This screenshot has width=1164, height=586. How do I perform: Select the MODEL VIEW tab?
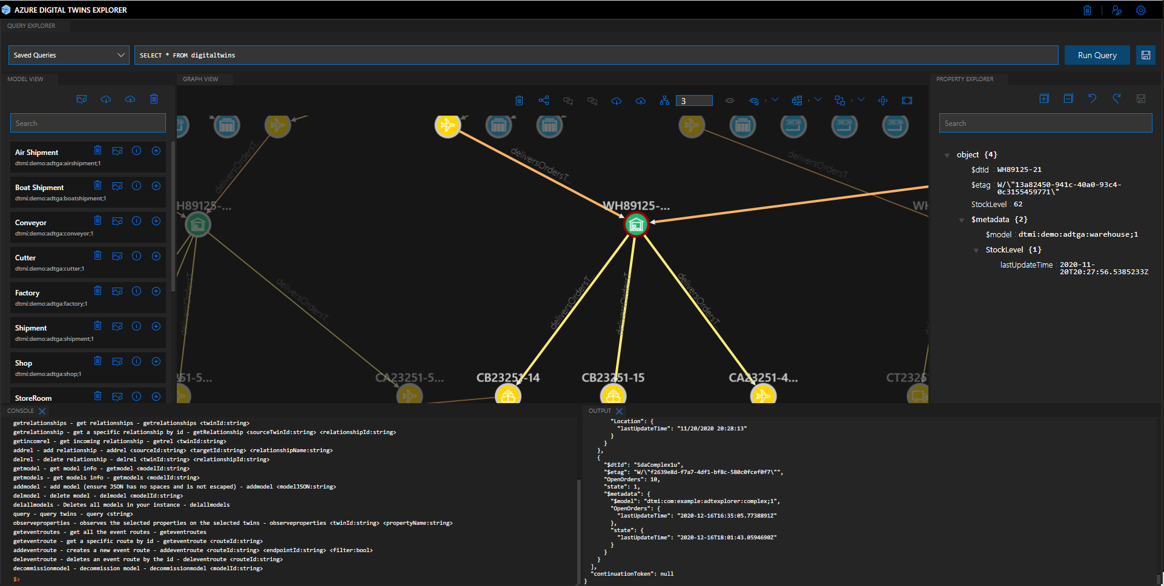click(x=25, y=79)
